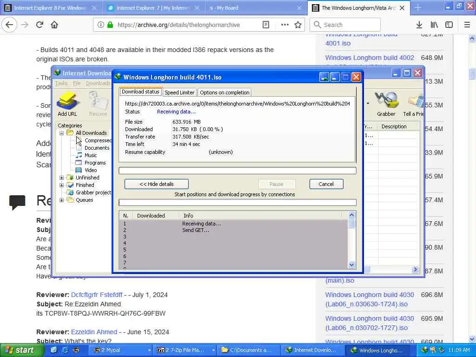Click the Pause button
The width and height of the screenshot is (476, 357).
click(277, 184)
